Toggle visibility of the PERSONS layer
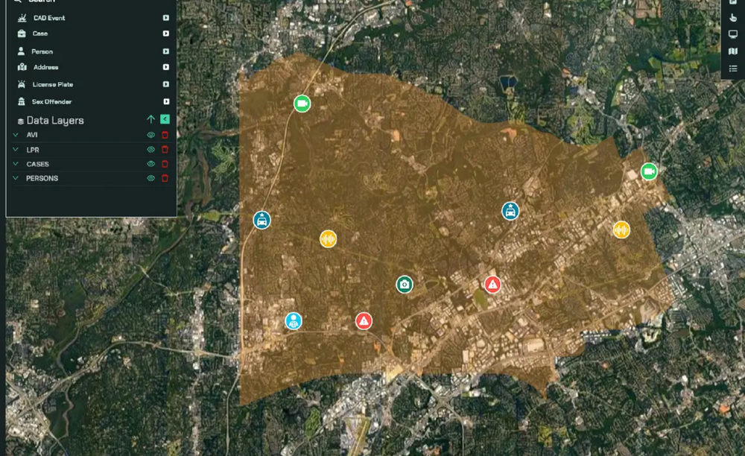 click(x=150, y=179)
